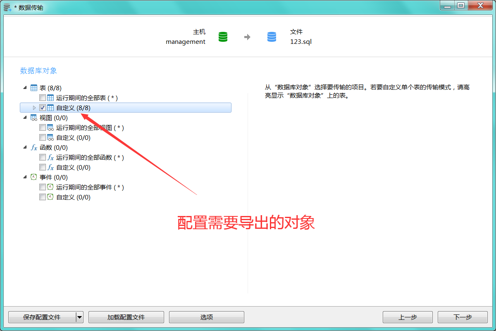Click the data transfer app icon in title bar
The height and width of the screenshot is (331, 496).
[7, 7]
